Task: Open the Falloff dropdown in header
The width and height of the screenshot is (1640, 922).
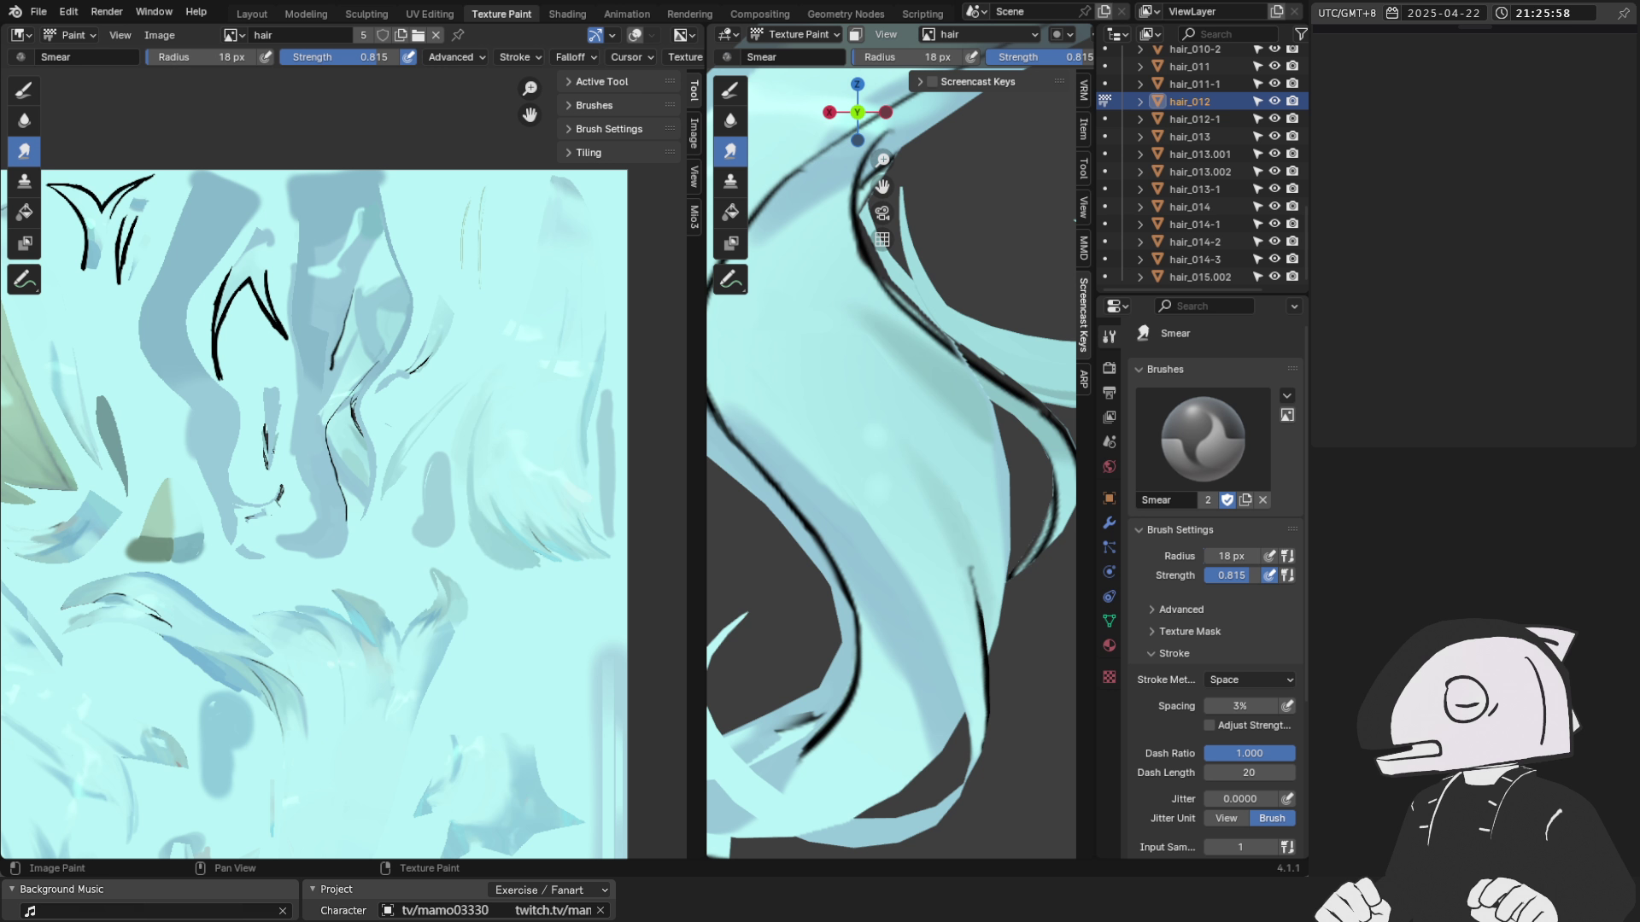Action: [x=577, y=57]
